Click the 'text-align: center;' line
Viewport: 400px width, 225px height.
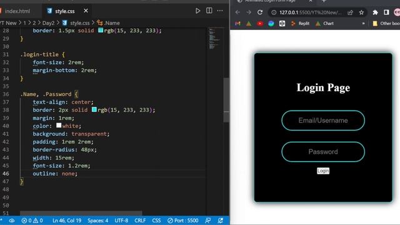click(63, 102)
